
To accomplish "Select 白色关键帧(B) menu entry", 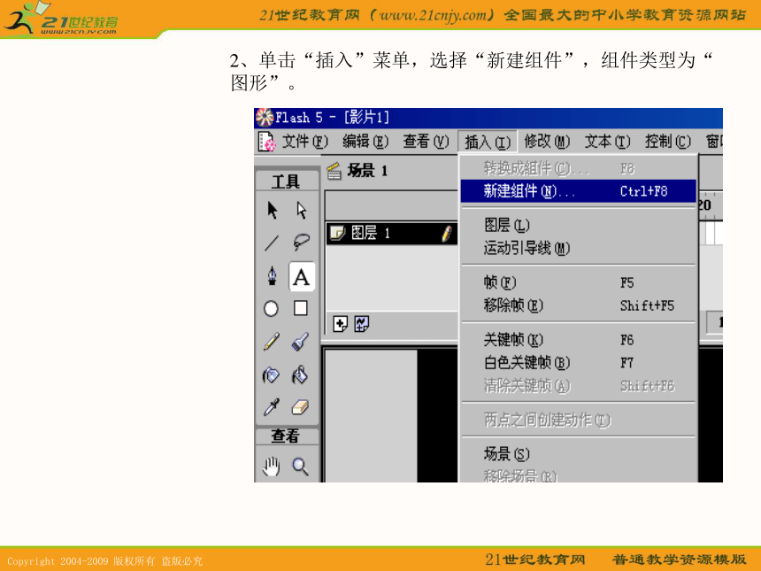I will (x=578, y=363).
